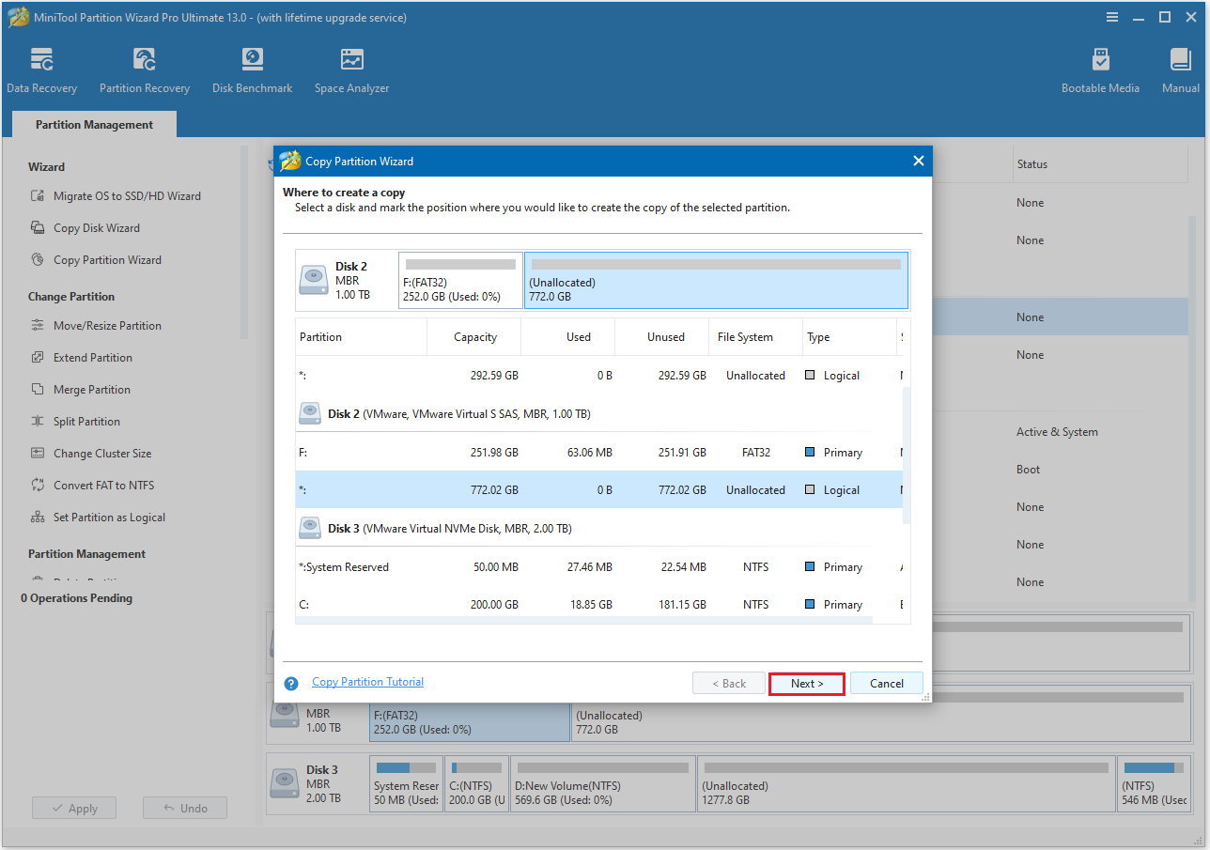Open the Manual
The width and height of the screenshot is (1210, 850).
(1180, 68)
